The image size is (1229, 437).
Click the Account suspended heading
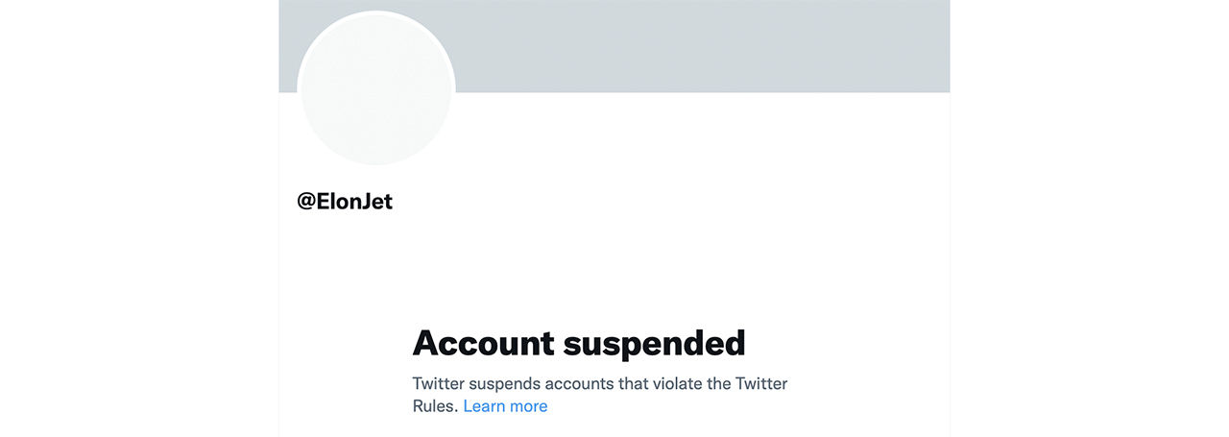[578, 343]
